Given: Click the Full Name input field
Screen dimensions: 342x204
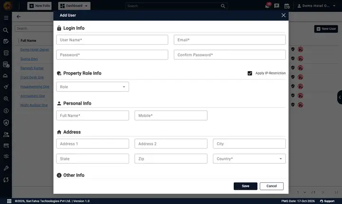Looking at the screenshot, I should tap(93, 115).
